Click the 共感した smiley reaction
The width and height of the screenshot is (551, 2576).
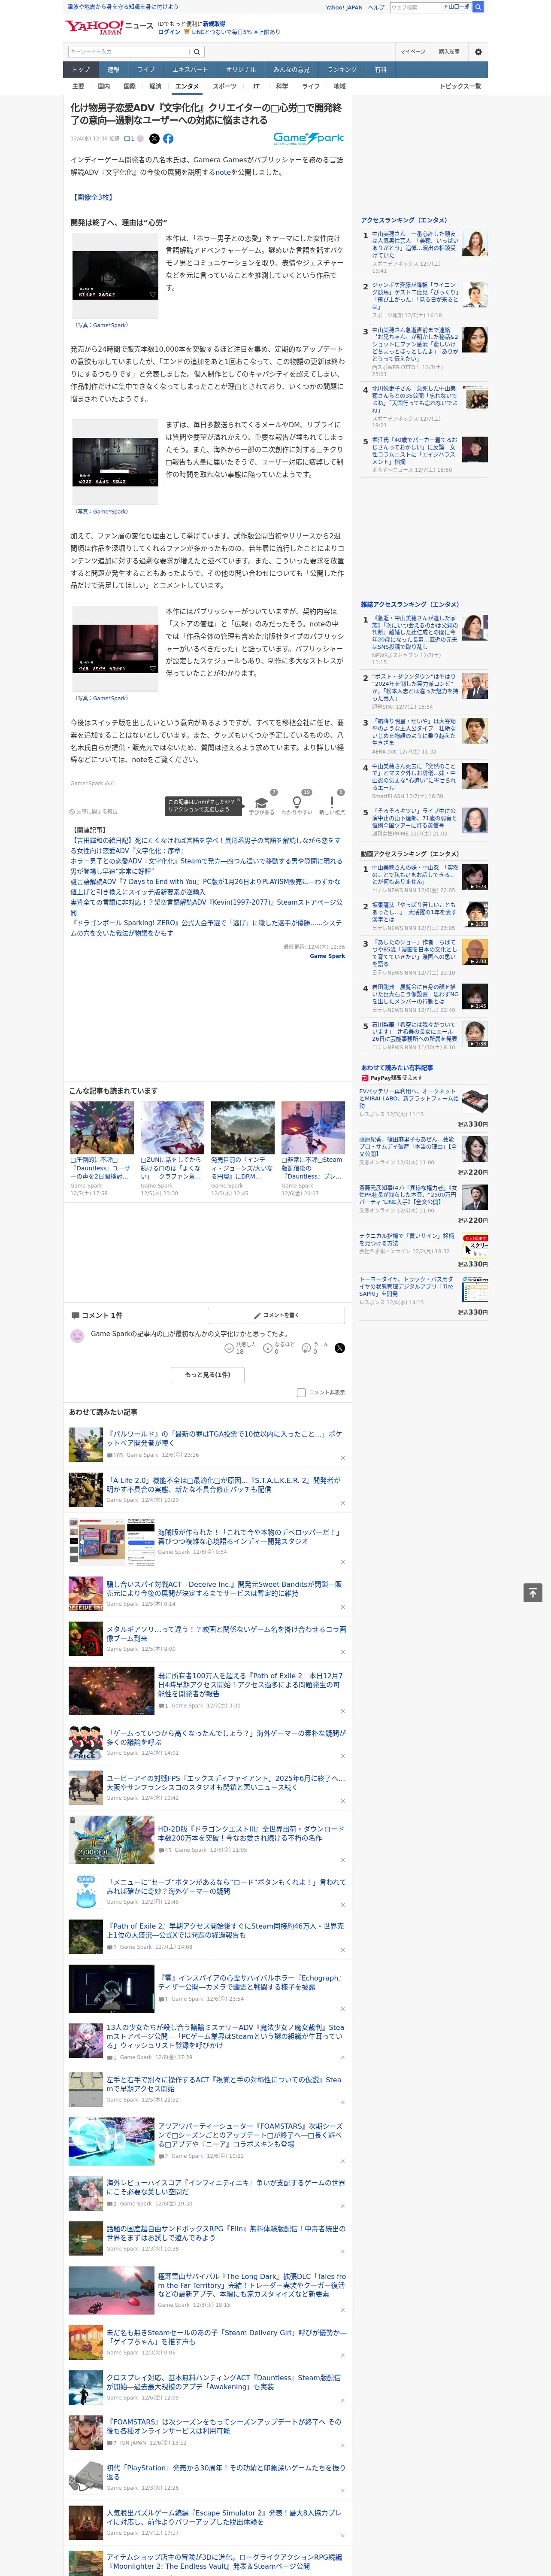[x=229, y=1348]
